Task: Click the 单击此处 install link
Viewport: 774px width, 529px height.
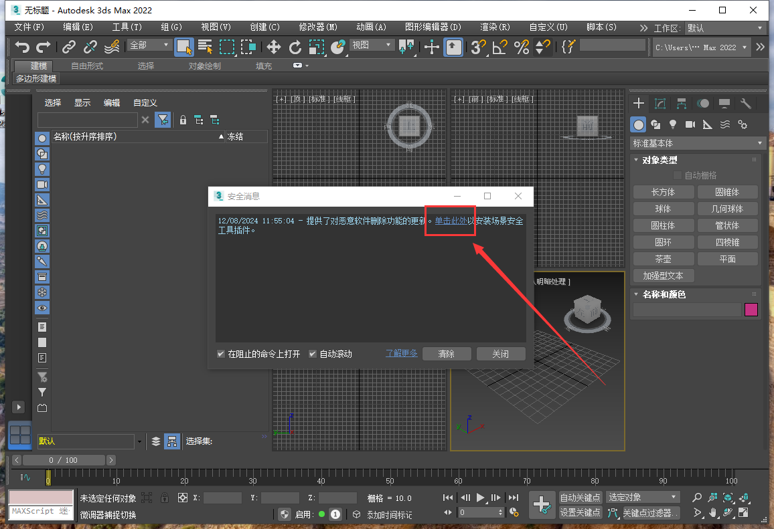Action: click(451, 221)
